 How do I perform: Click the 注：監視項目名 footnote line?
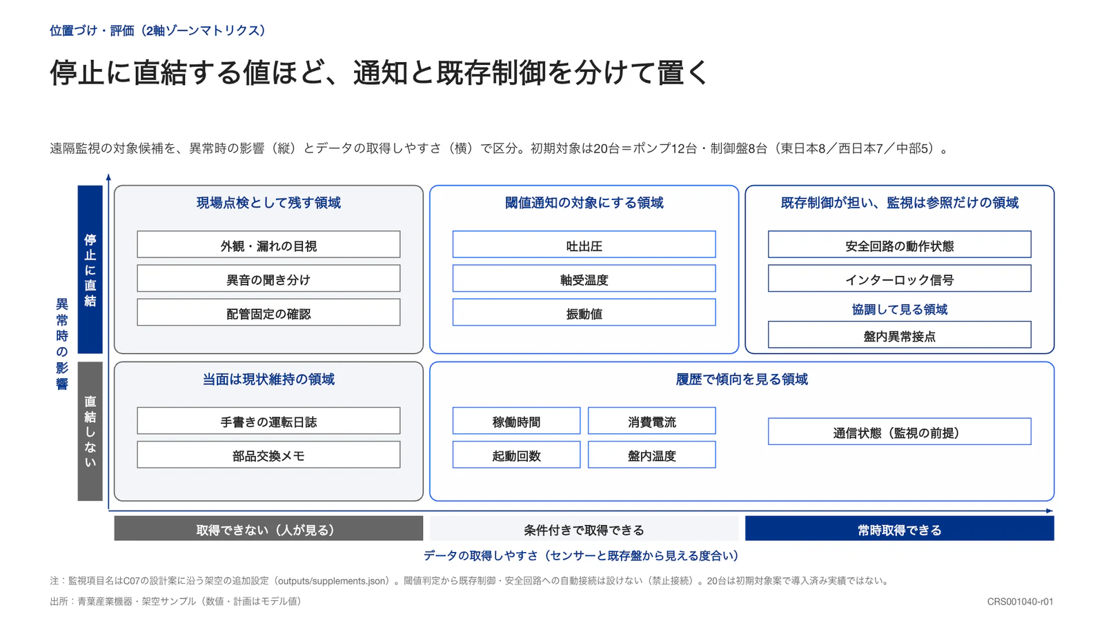(x=469, y=581)
